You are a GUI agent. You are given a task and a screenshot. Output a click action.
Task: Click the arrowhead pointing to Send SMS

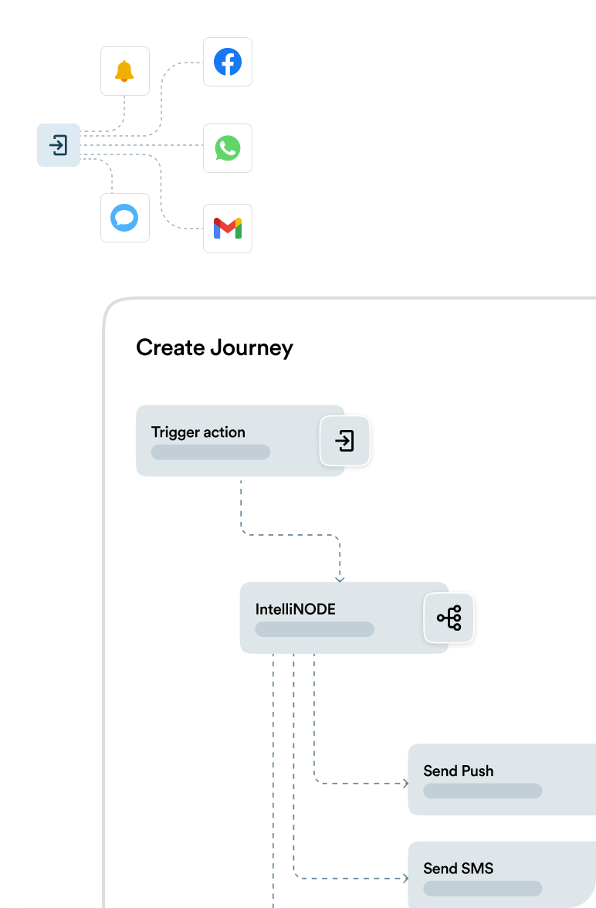405,878
